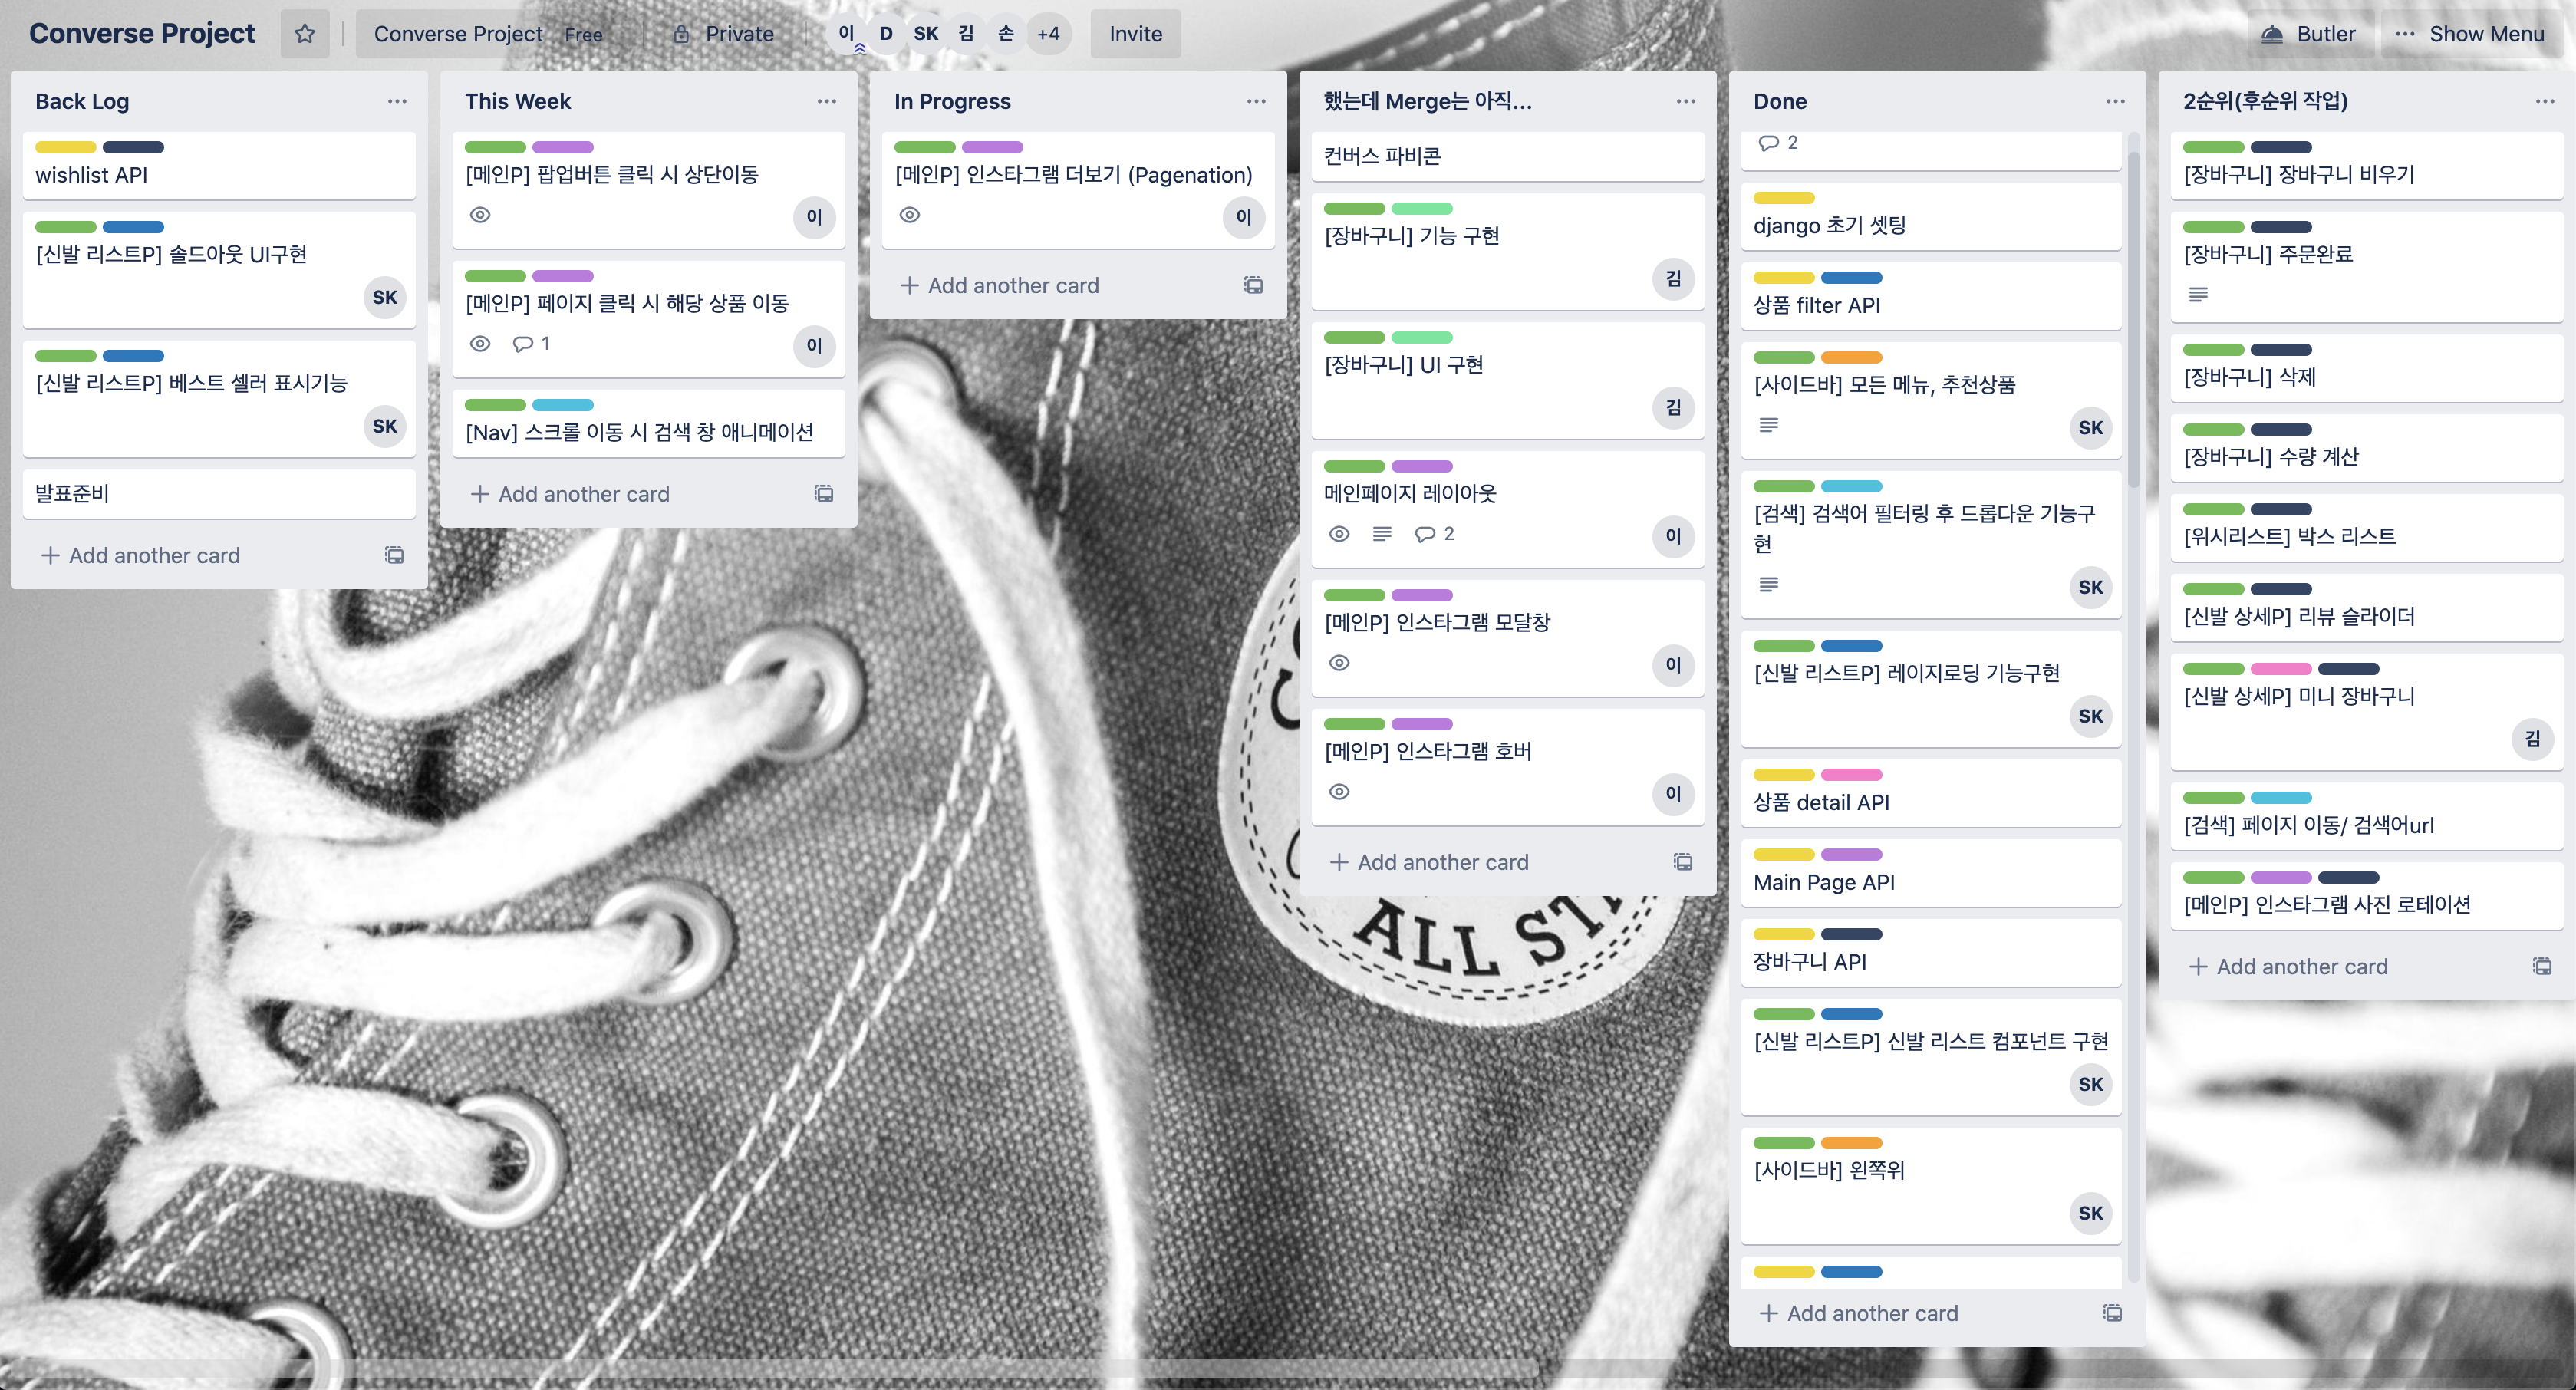Open Back Log list actions menu
Screen dimensions: 2576x1390
coord(397,101)
